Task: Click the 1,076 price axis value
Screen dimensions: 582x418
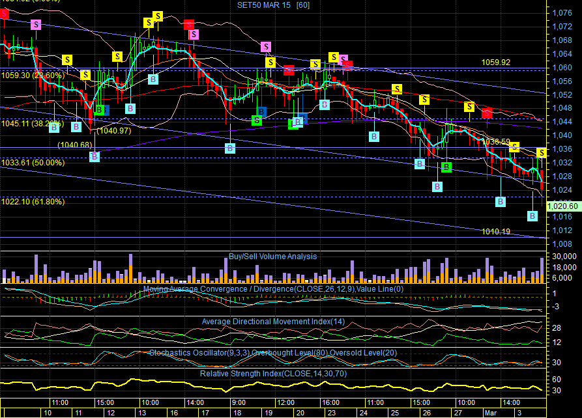Action: click(x=562, y=14)
